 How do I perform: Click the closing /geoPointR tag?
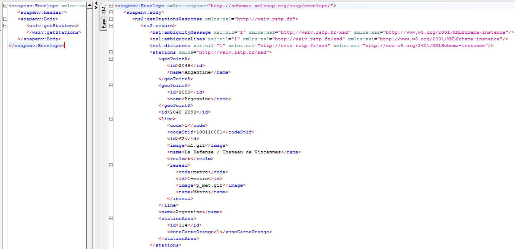[x=175, y=106]
